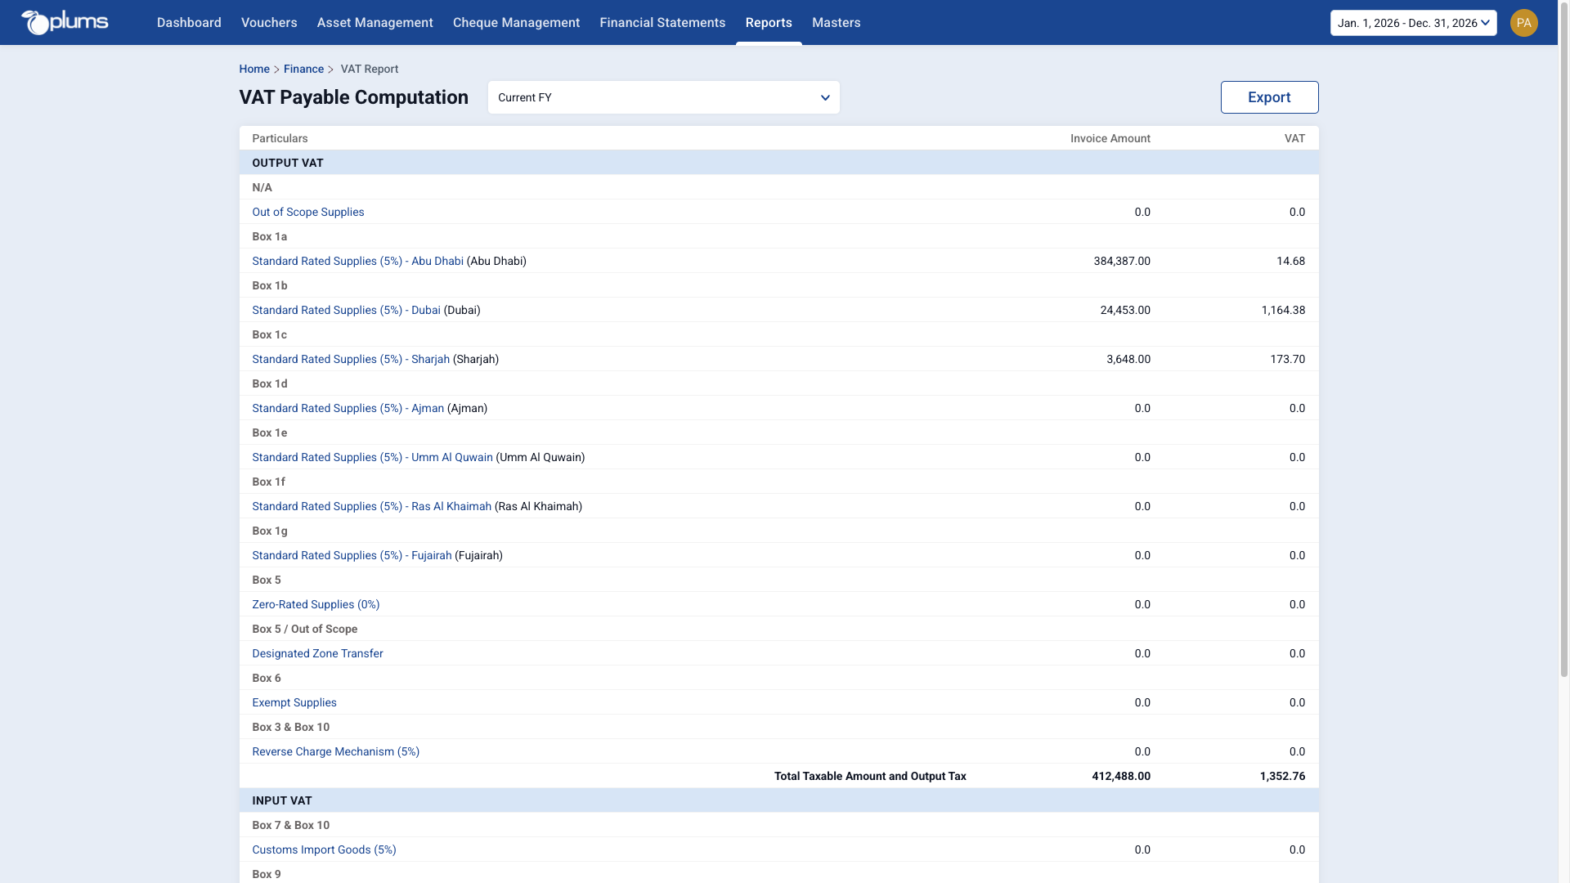
Task: Click the 173.70 VAT value
Action: pos(1288,359)
